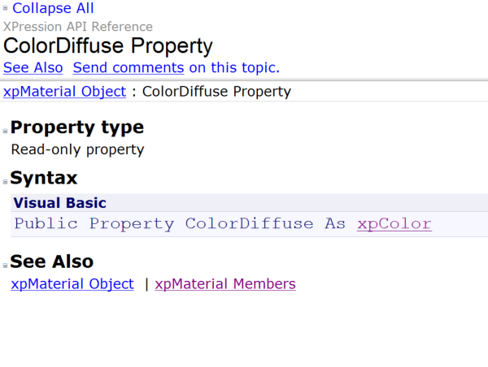Follow the xpColor type link
Screen dimensions: 488x367
[394, 224]
